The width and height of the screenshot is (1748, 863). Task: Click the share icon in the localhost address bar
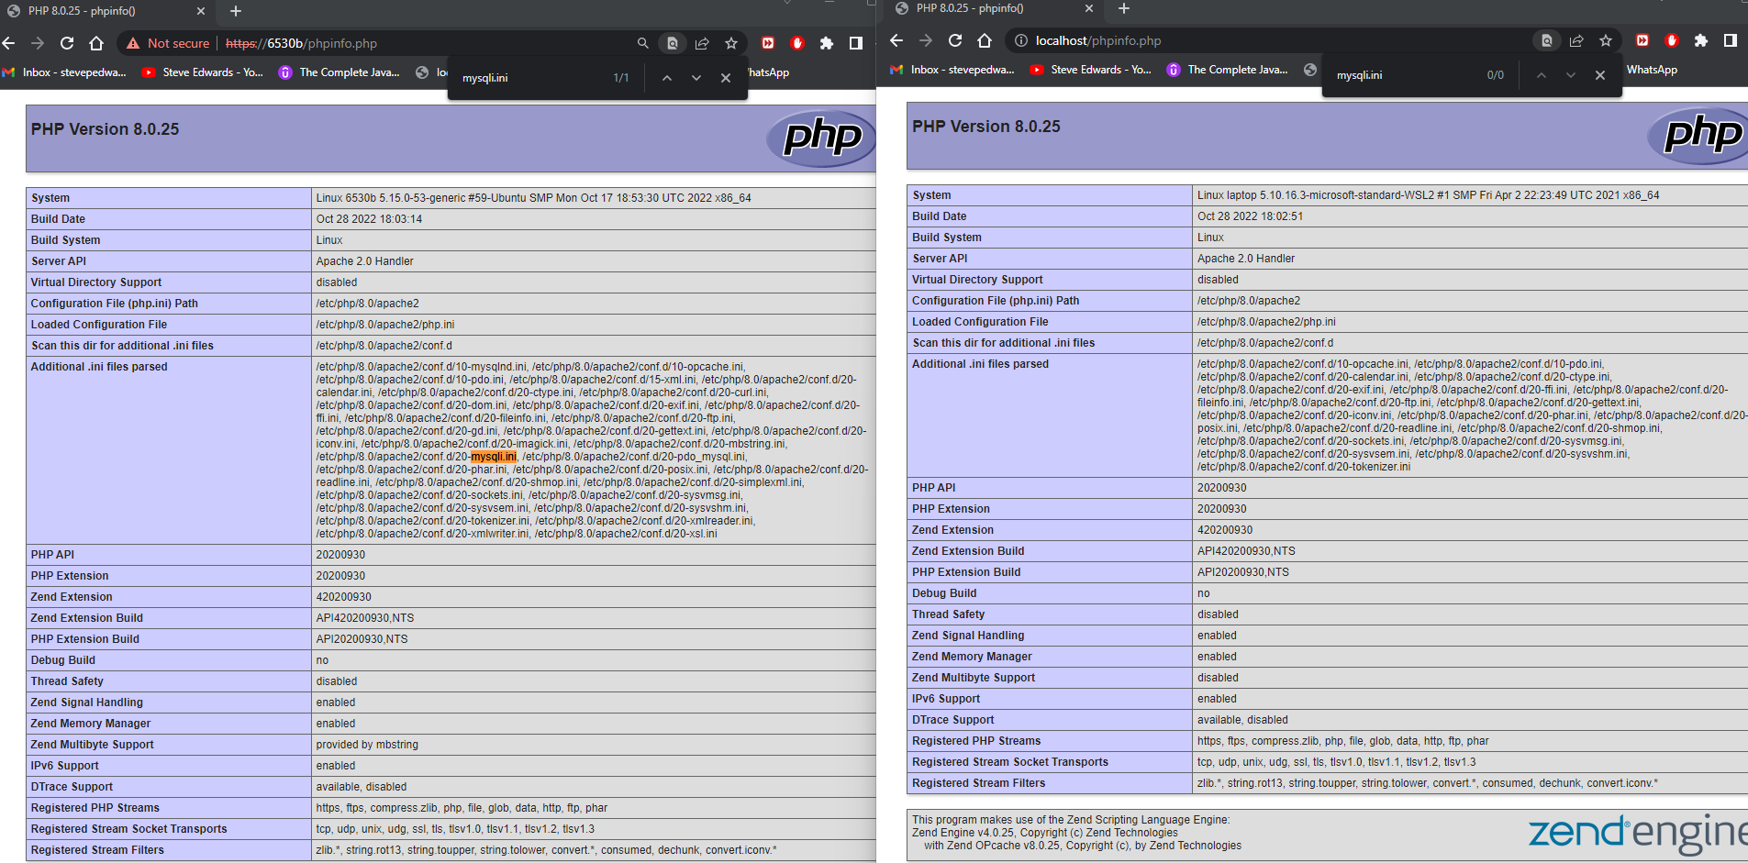point(1576,40)
